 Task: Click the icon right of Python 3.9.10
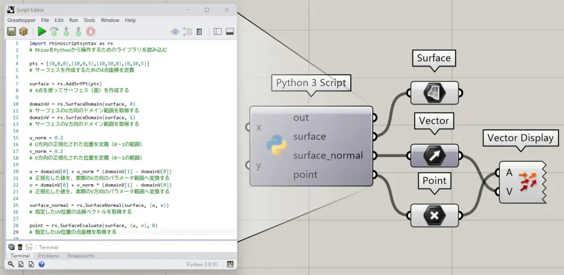point(230,264)
